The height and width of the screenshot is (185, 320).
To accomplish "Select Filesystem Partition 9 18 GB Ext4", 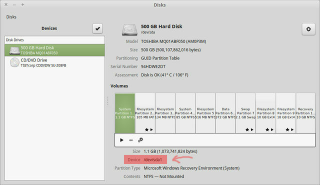I will click(x=285, y=113).
